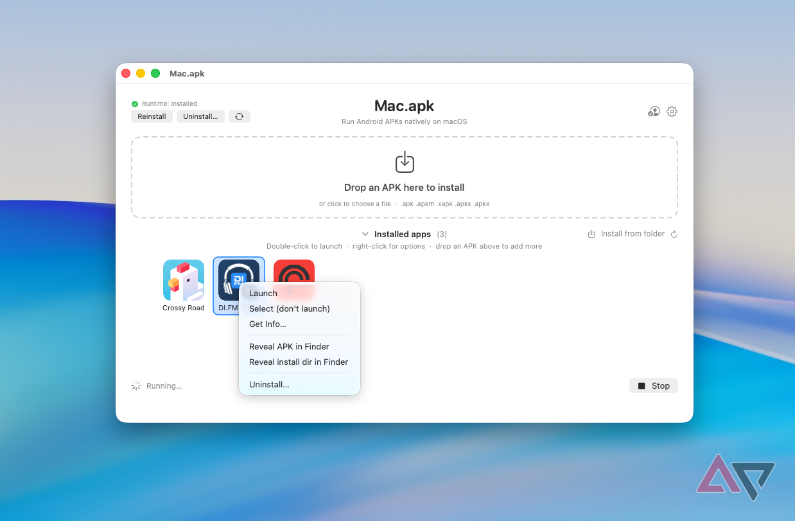The image size is (795, 521).
Task: Stop the running app with Stop button
Action: pos(654,385)
